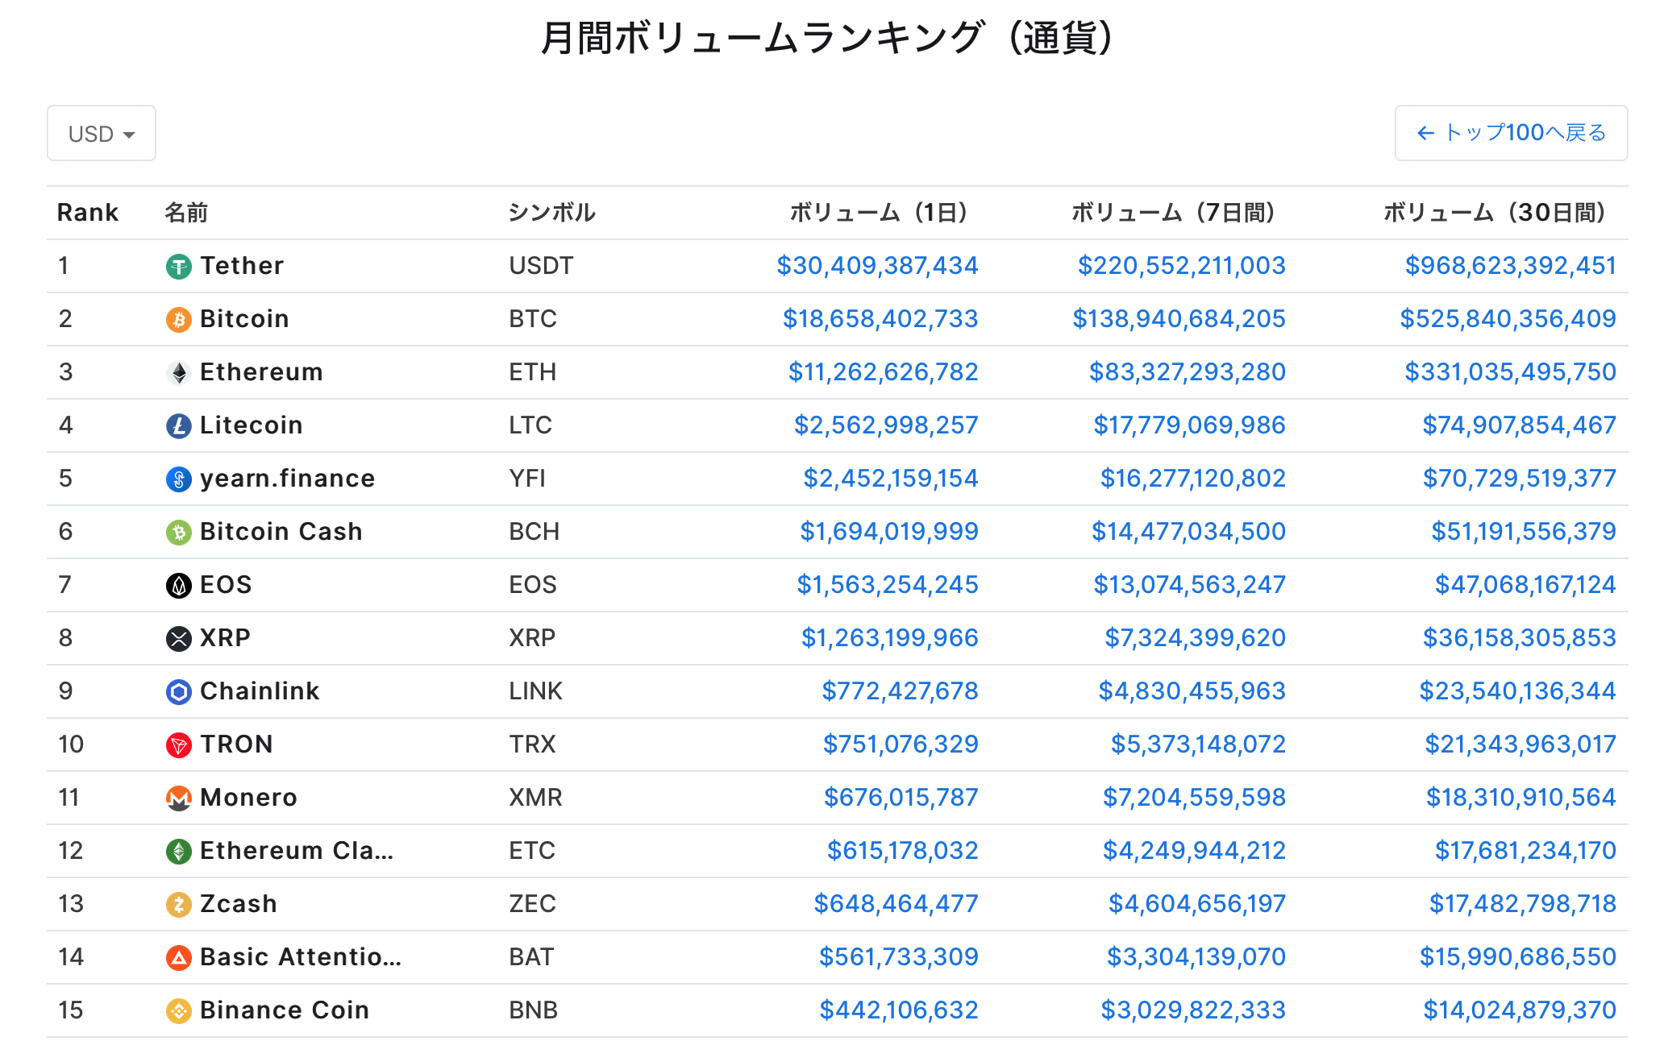
Task: Open Bitcoin's 30-day volume $525,840,356,409
Action: (1508, 319)
